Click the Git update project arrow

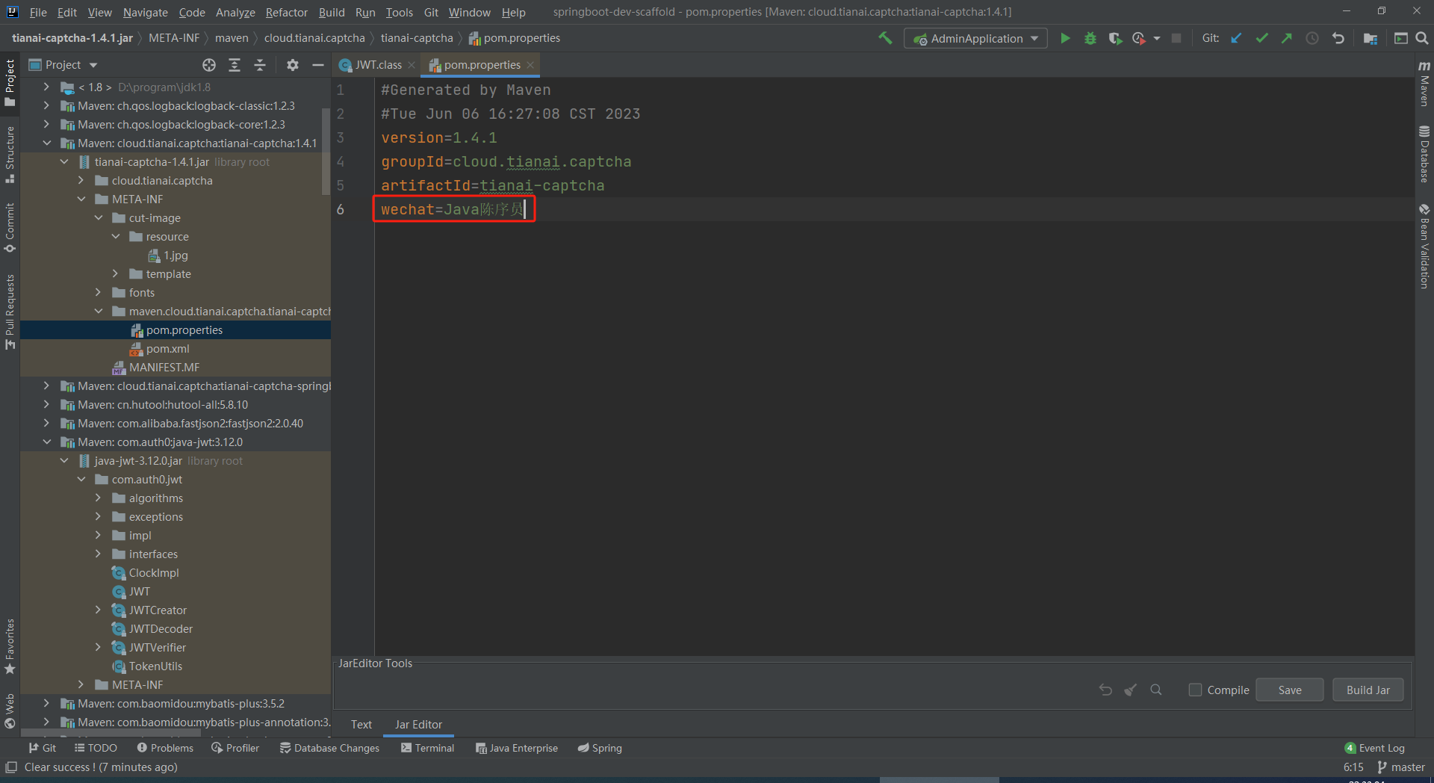pos(1236,38)
